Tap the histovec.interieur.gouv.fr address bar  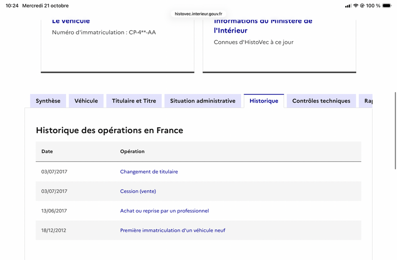tap(198, 14)
